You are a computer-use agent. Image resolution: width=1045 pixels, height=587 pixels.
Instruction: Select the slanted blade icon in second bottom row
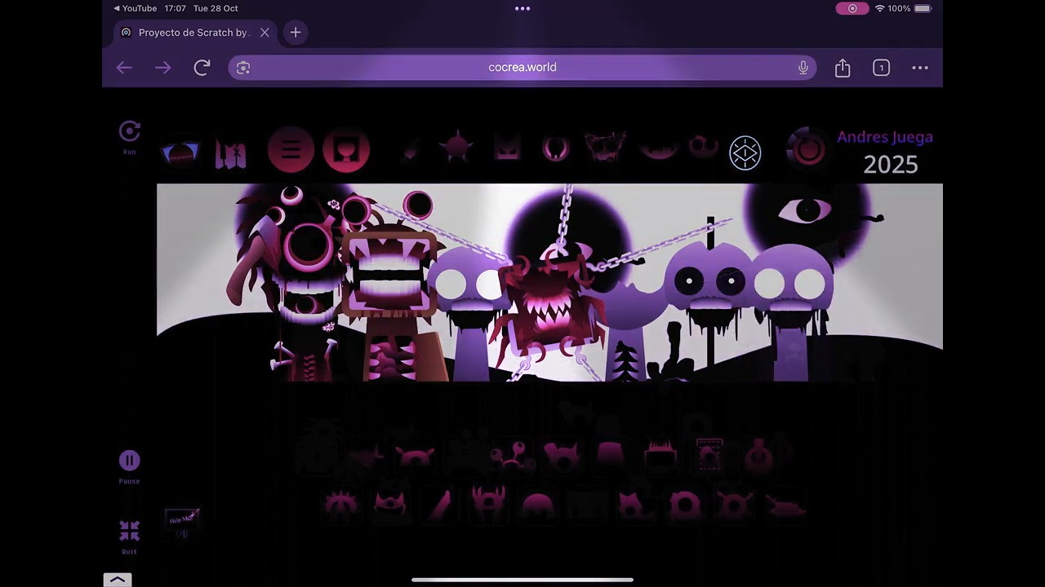[439, 505]
